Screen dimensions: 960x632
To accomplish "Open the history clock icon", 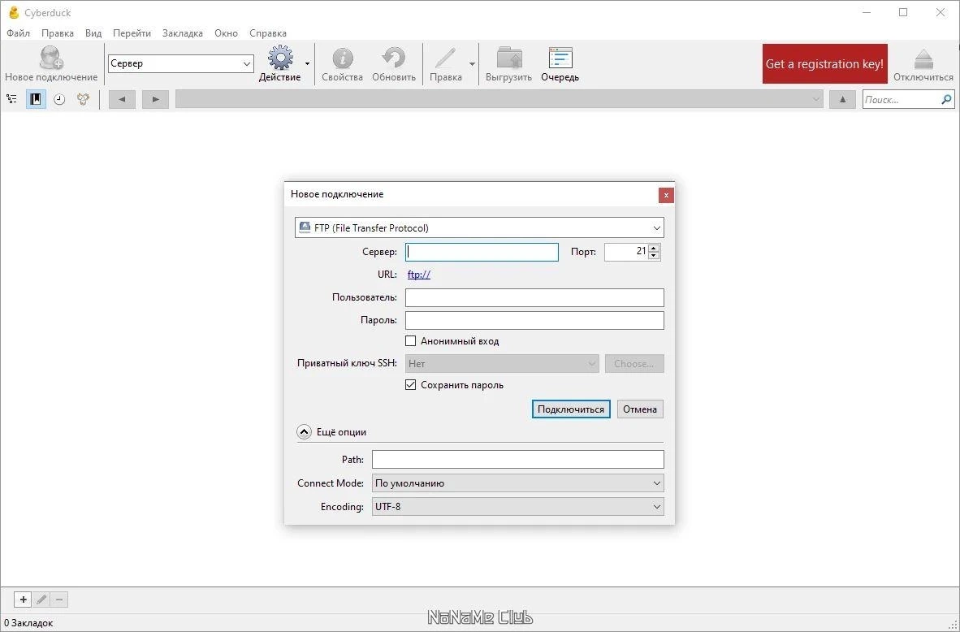I will [x=59, y=99].
